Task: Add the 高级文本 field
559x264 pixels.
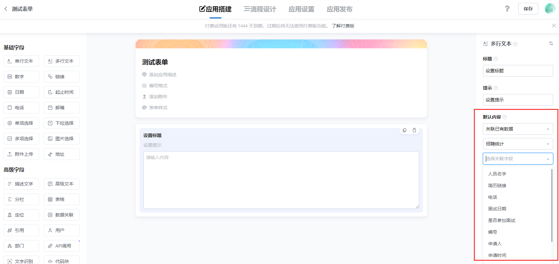Action: click(x=62, y=184)
